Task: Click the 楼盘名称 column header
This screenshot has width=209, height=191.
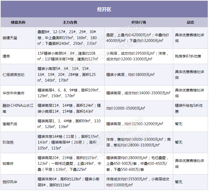Action: (18, 22)
